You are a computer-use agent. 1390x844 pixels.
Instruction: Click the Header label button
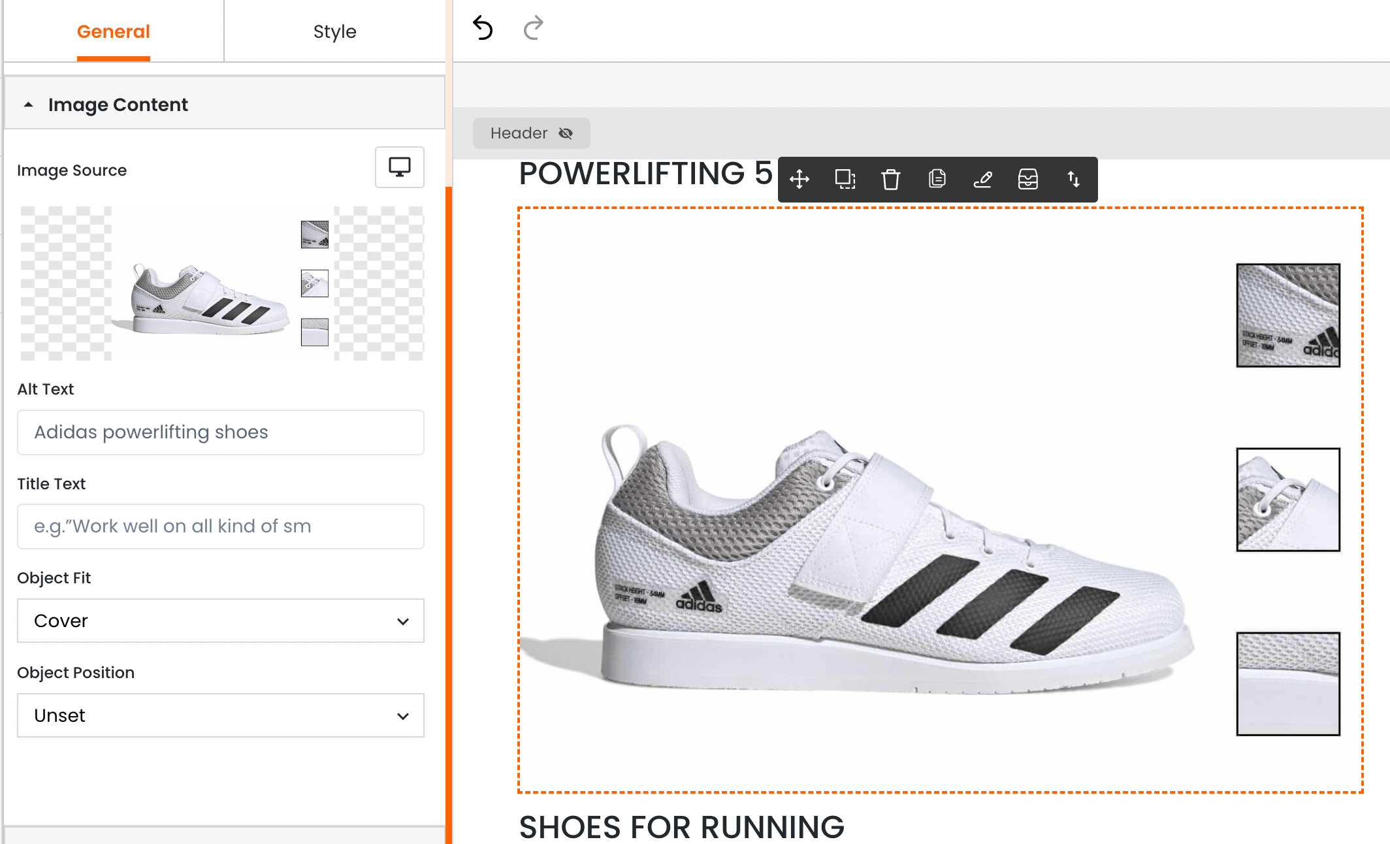[519, 133]
